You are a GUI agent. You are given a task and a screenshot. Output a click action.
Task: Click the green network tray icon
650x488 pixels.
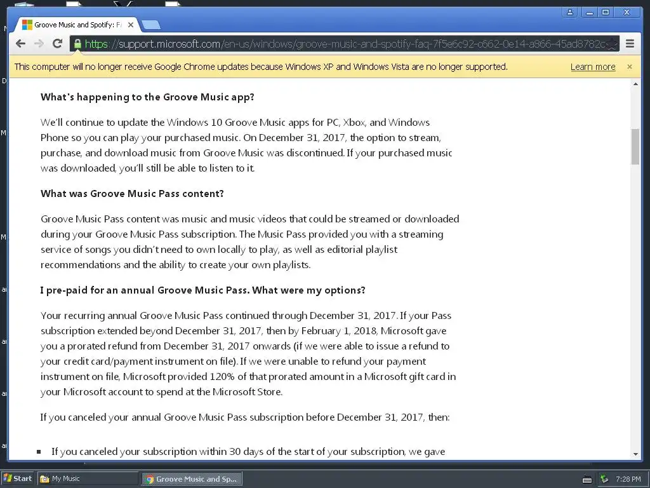click(x=605, y=479)
